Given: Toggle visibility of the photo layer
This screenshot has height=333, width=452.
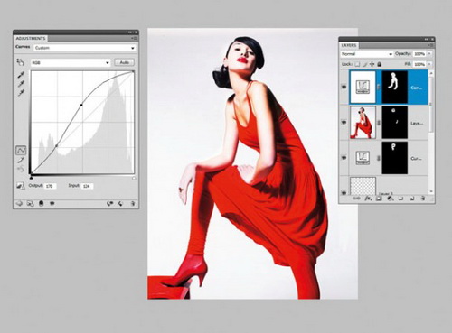Looking at the screenshot, I should [344, 123].
